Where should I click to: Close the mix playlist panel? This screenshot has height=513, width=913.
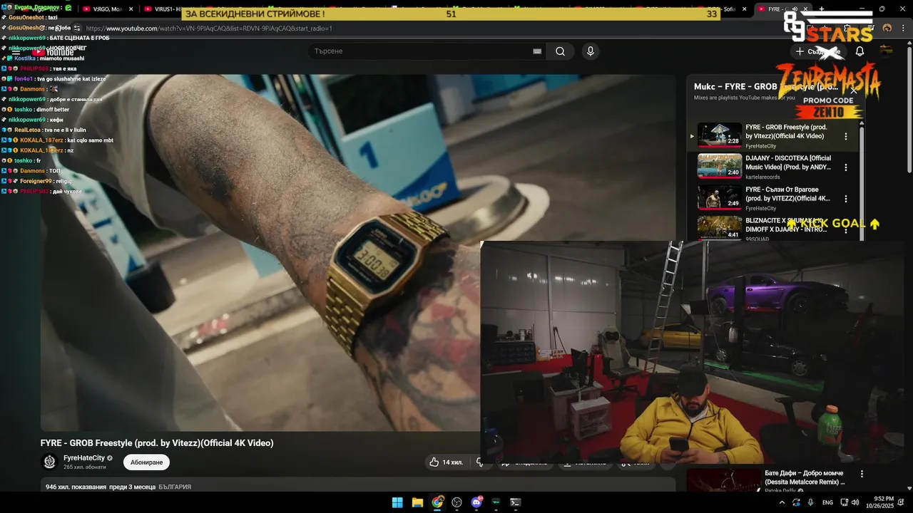tap(853, 90)
